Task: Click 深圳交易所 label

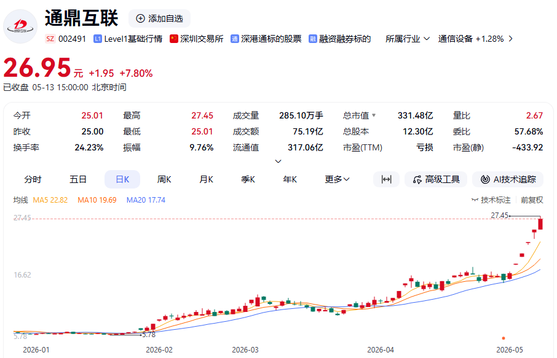Action: point(202,39)
